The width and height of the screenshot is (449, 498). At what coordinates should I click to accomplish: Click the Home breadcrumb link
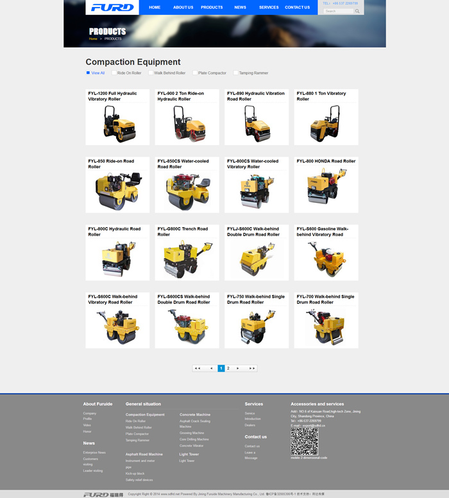tap(93, 39)
